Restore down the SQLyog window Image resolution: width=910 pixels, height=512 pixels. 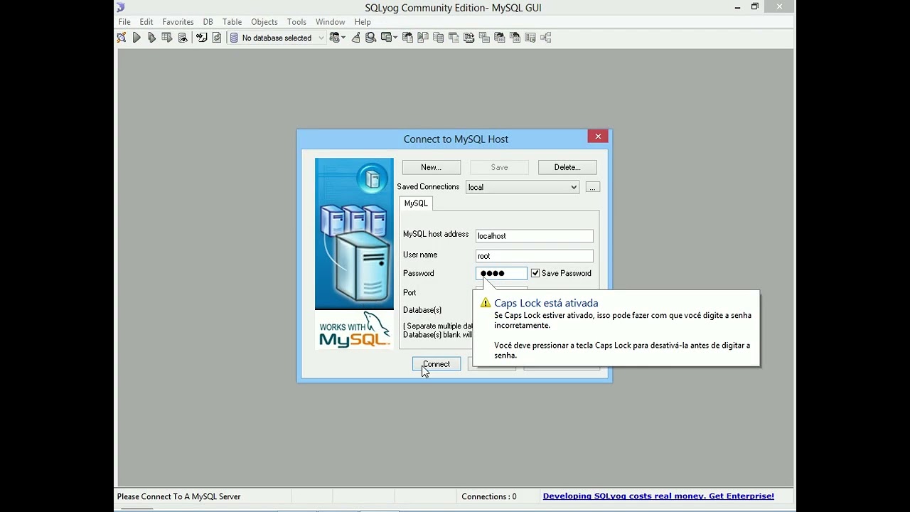point(755,7)
